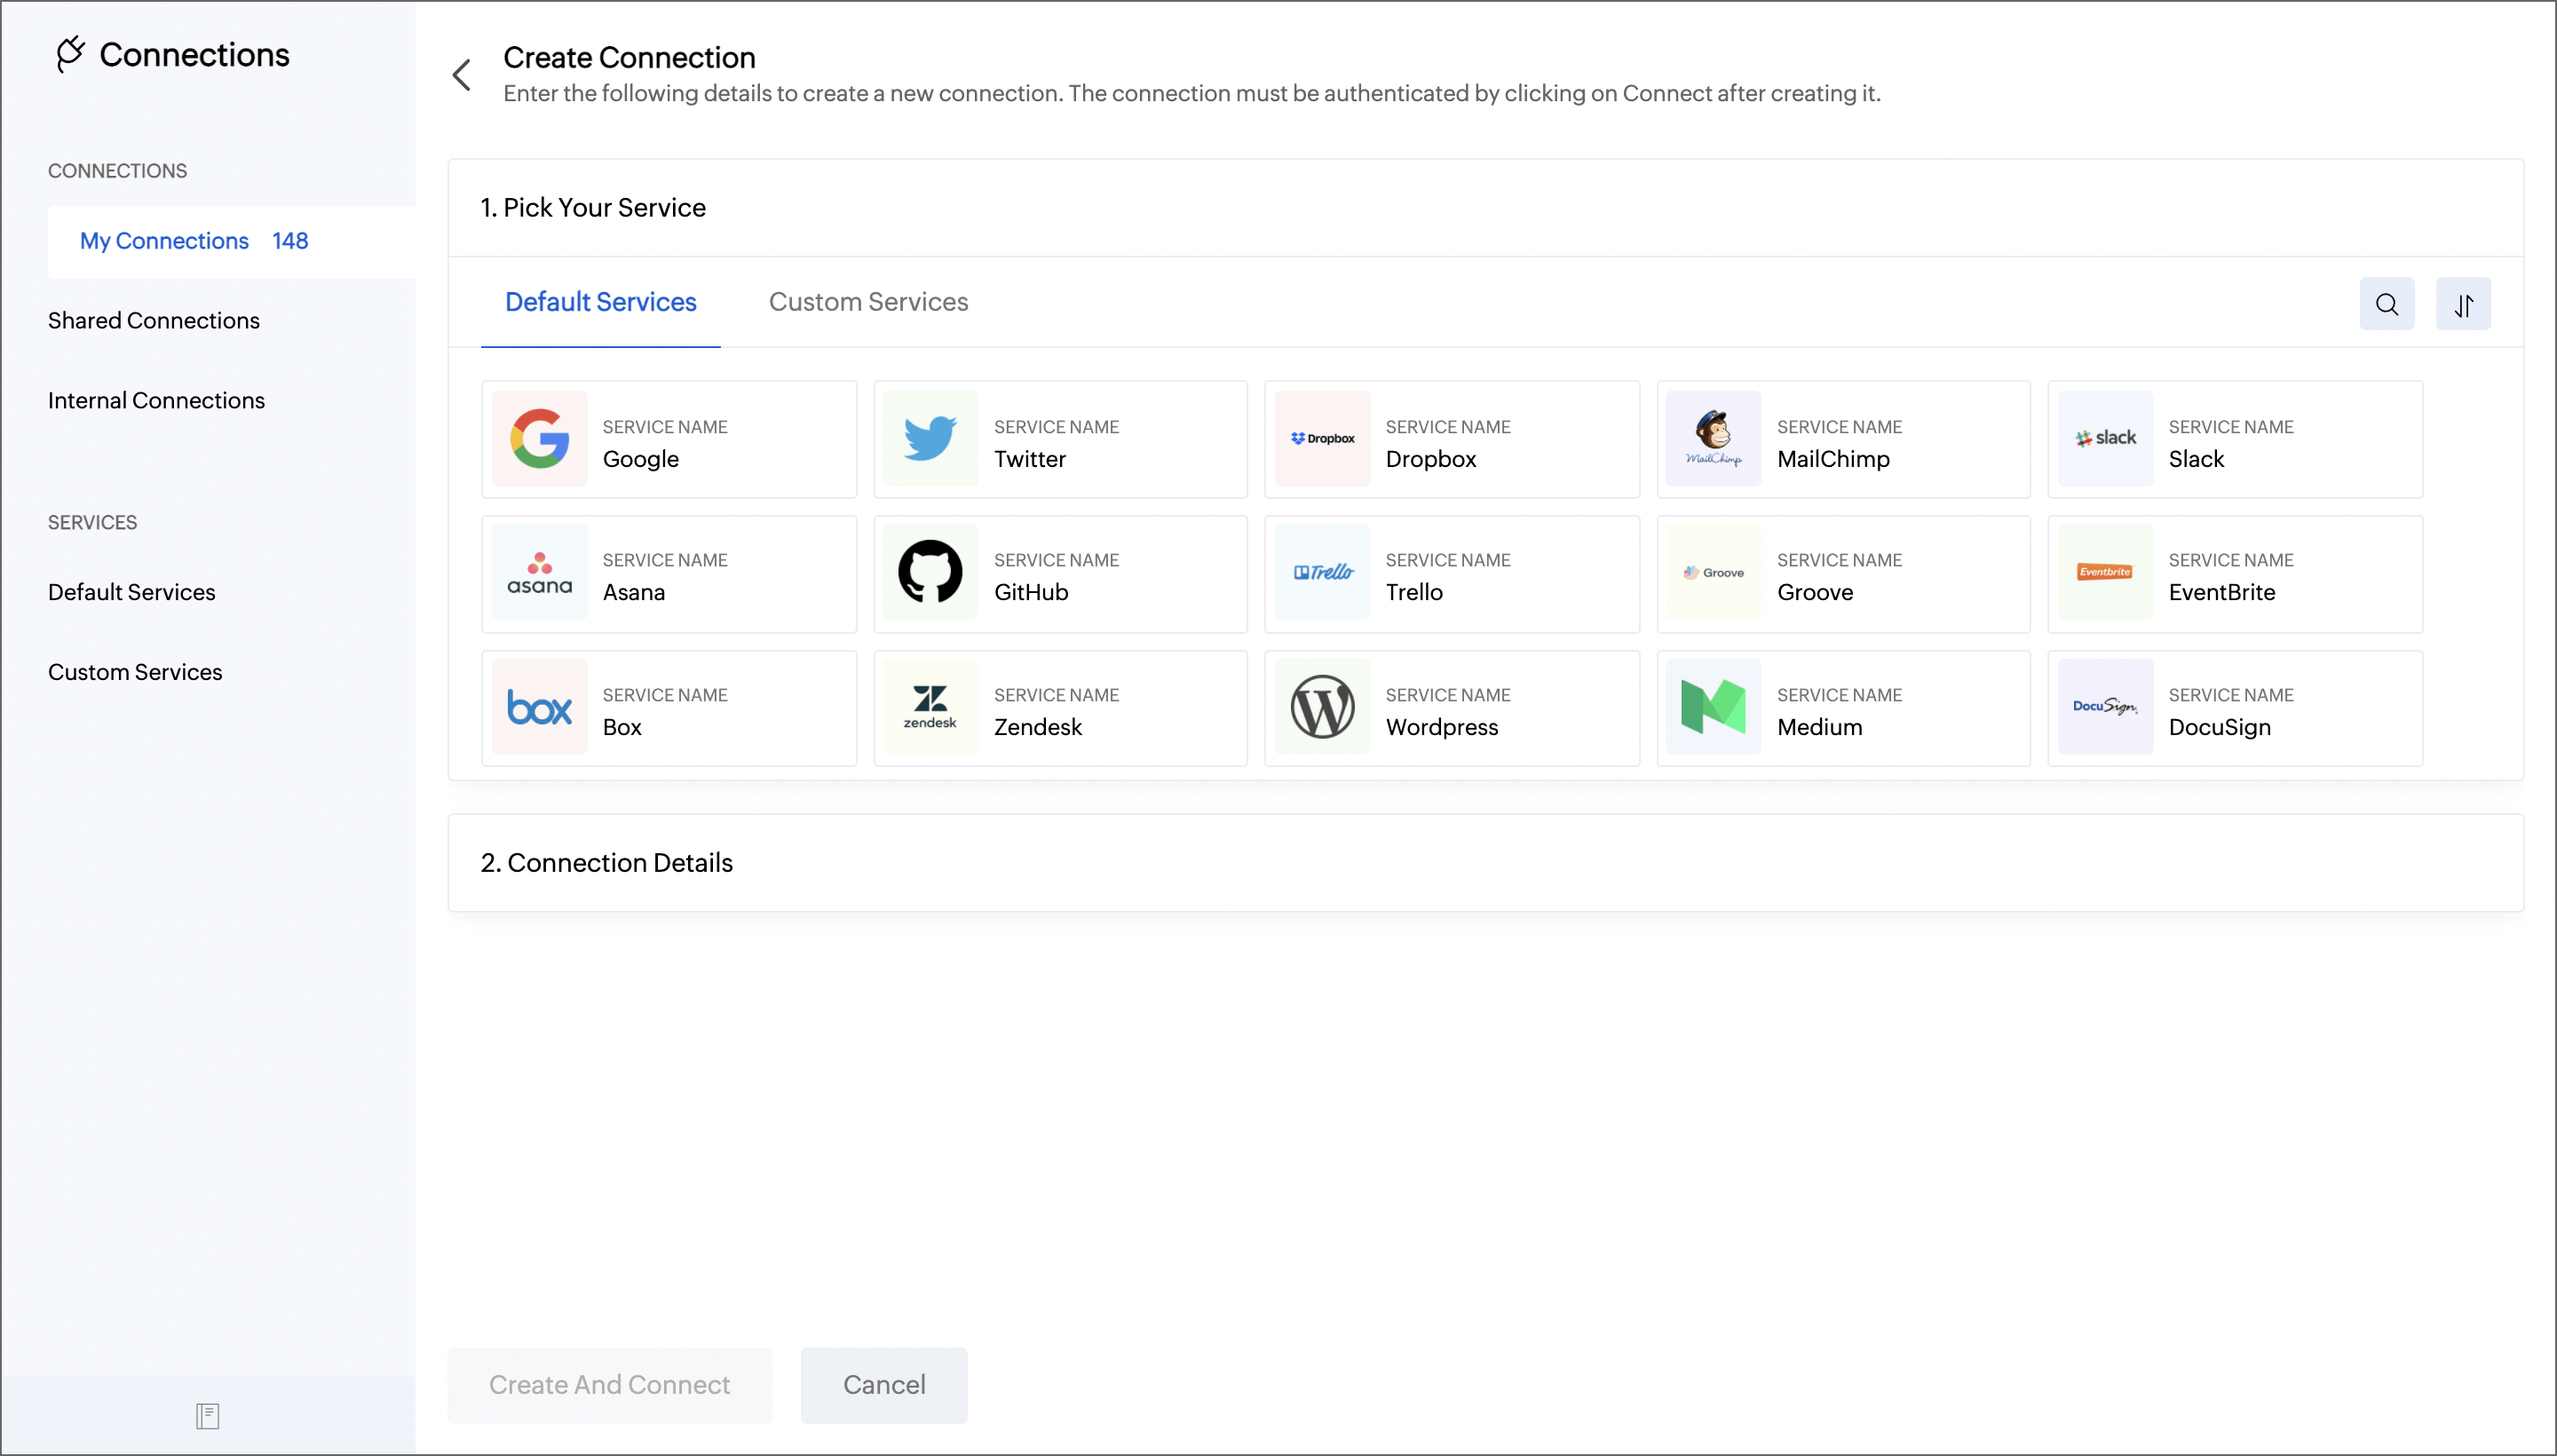Expand the Connection Details section
Image resolution: width=2557 pixels, height=1456 pixels.
point(606,863)
